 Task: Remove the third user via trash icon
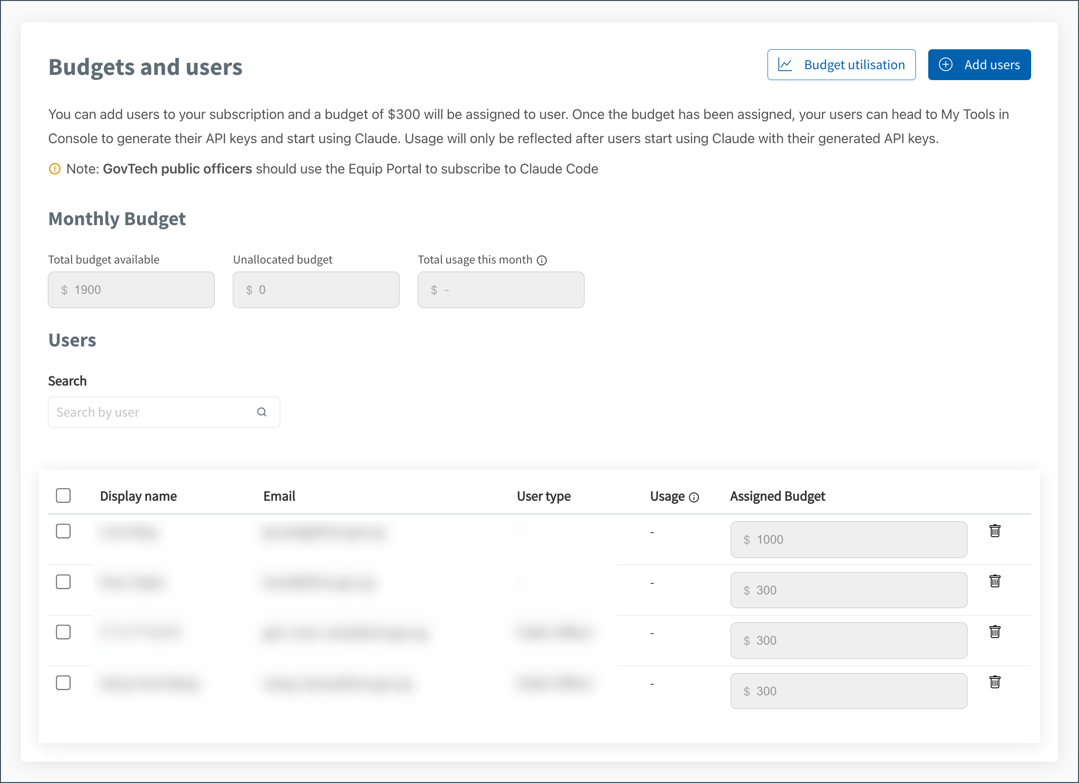[995, 631]
